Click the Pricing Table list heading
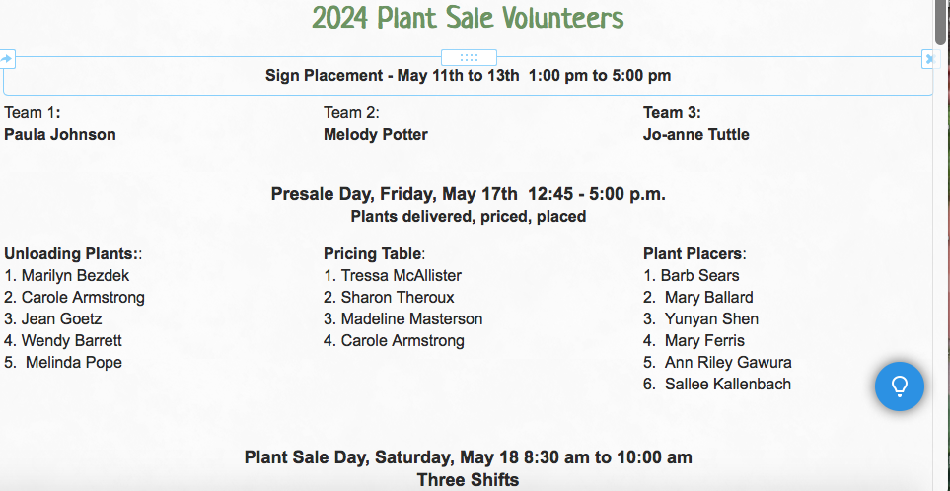 (x=375, y=253)
